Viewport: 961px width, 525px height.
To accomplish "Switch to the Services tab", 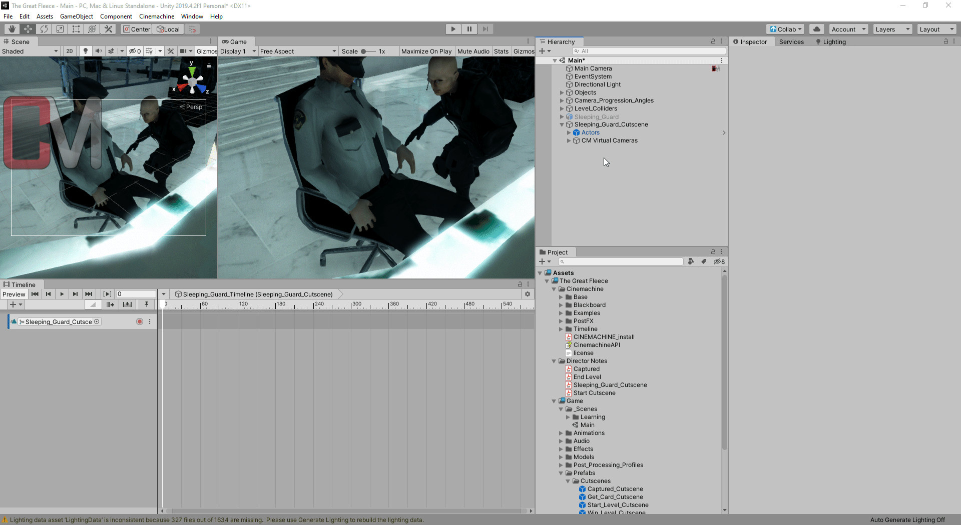I will click(x=791, y=42).
